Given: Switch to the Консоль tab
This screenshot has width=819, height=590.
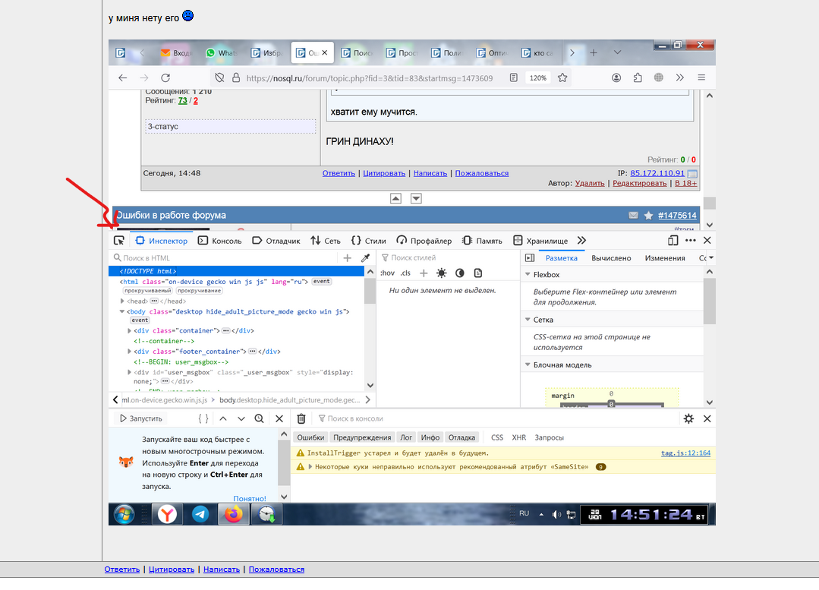Looking at the screenshot, I should [220, 241].
